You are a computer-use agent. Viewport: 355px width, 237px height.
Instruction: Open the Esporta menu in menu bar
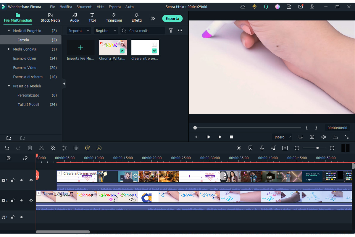(115, 7)
